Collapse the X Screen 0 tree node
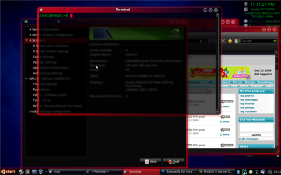The image size is (281, 175). click(x=26, y=40)
